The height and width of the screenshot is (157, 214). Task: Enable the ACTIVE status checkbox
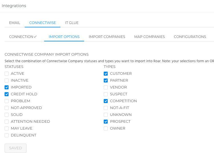[7, 74]
